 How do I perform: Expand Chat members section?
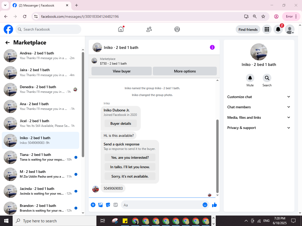(259, 107)
